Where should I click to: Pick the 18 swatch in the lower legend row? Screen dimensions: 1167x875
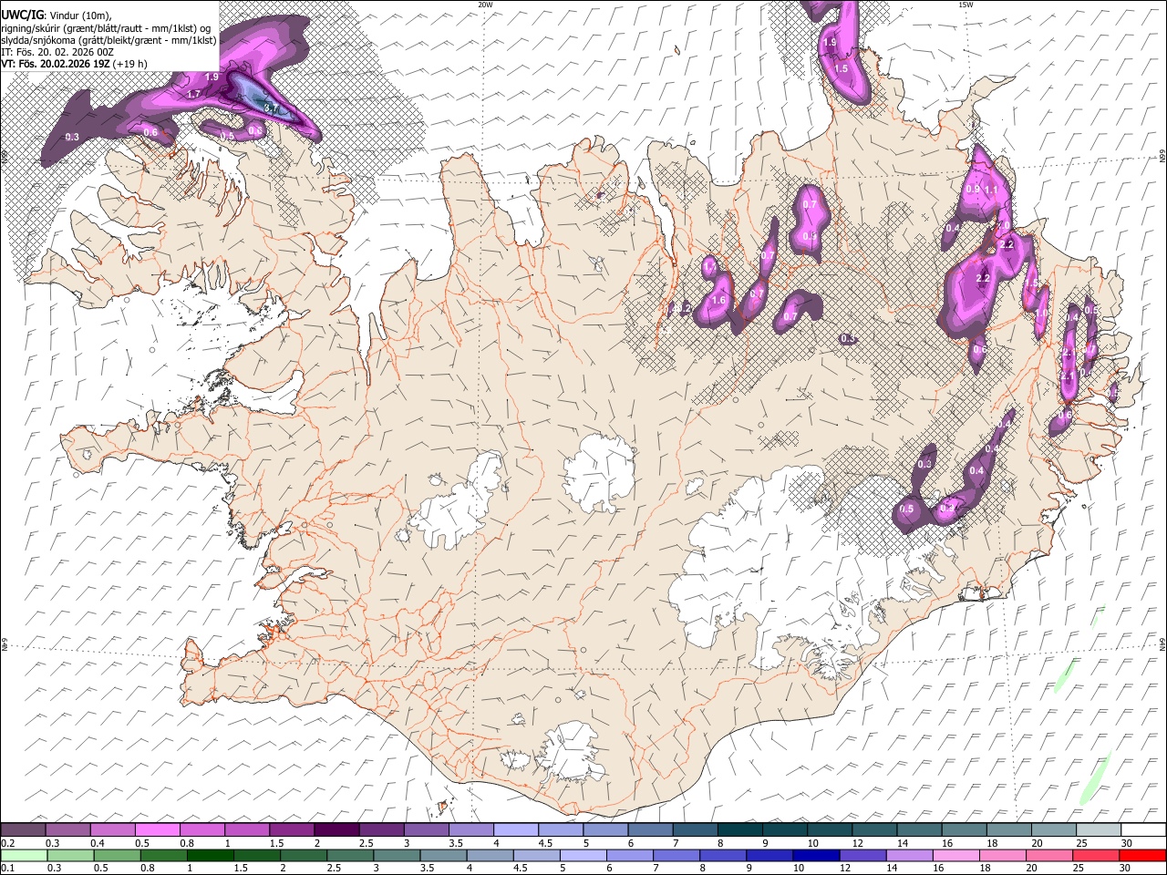pyautogui.click(x=1004, y=855)
